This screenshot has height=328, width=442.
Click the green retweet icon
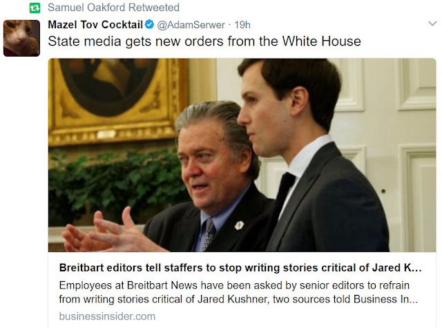tap(35, 8)
